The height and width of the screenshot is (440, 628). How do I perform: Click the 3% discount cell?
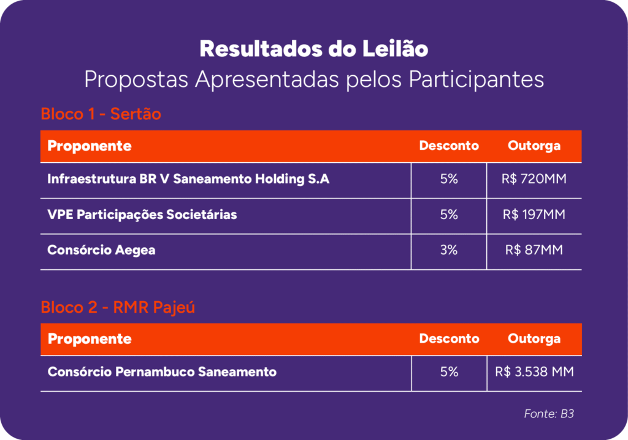(449, 251)
